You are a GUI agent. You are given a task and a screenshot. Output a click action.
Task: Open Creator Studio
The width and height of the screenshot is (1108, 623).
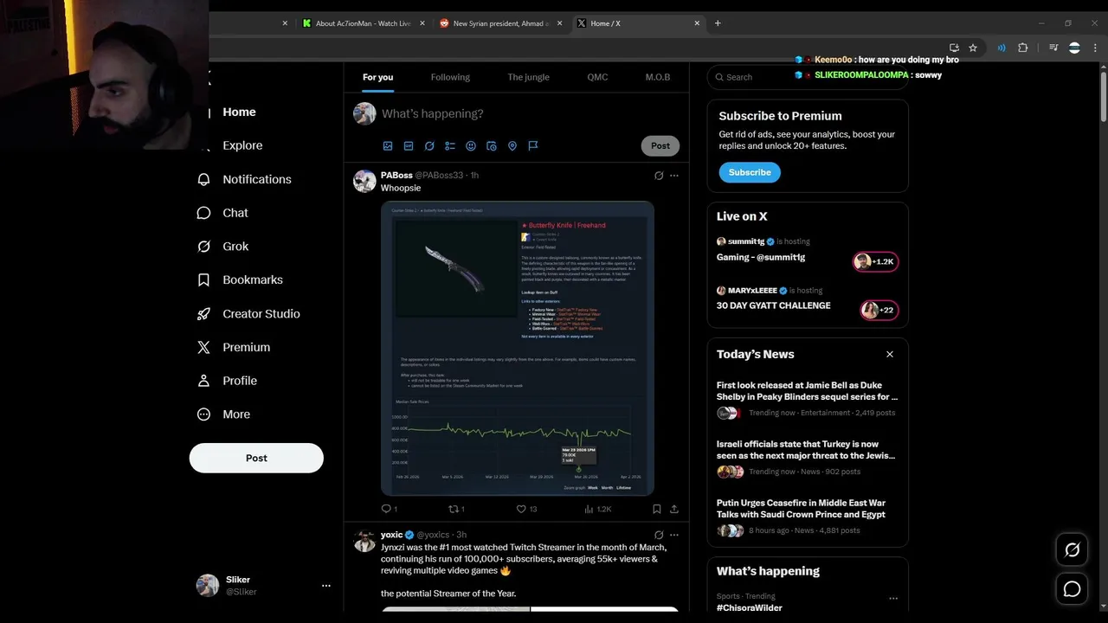(x=250, y=314)
